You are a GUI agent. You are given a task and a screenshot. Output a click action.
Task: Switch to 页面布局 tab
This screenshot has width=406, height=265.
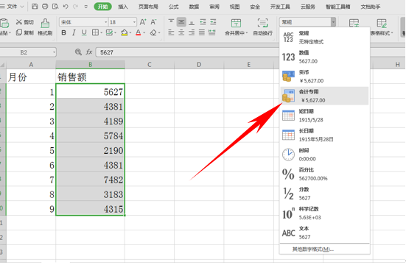pyautogui.click(x=148, y=7)
